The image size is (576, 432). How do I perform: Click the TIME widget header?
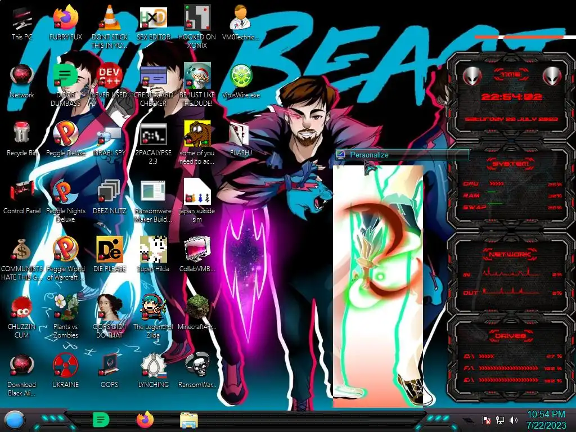click(511, 75)
